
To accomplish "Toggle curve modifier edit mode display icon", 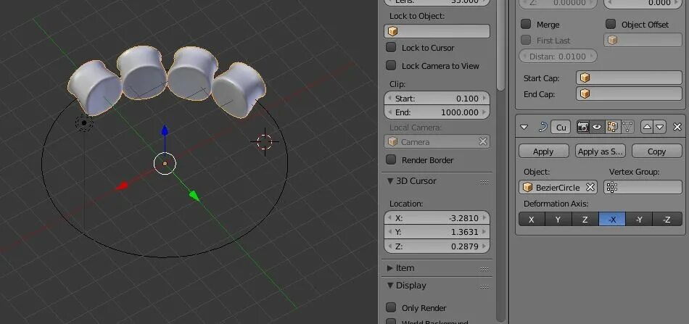I will pyautogui.click(x=611, y=128).
